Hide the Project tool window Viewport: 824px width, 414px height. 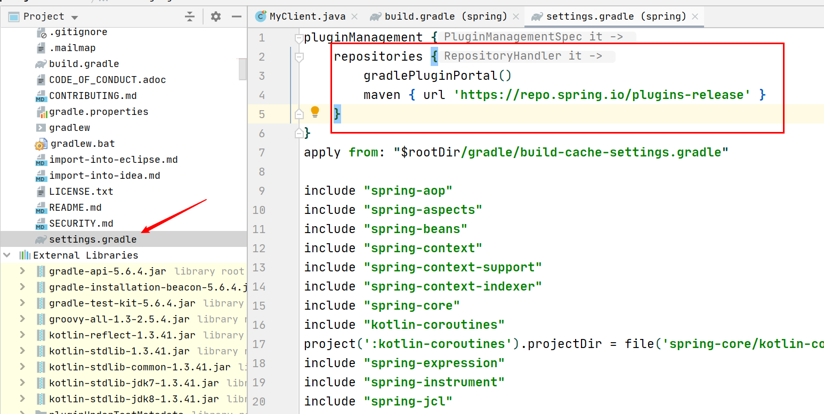pos(237,16)
